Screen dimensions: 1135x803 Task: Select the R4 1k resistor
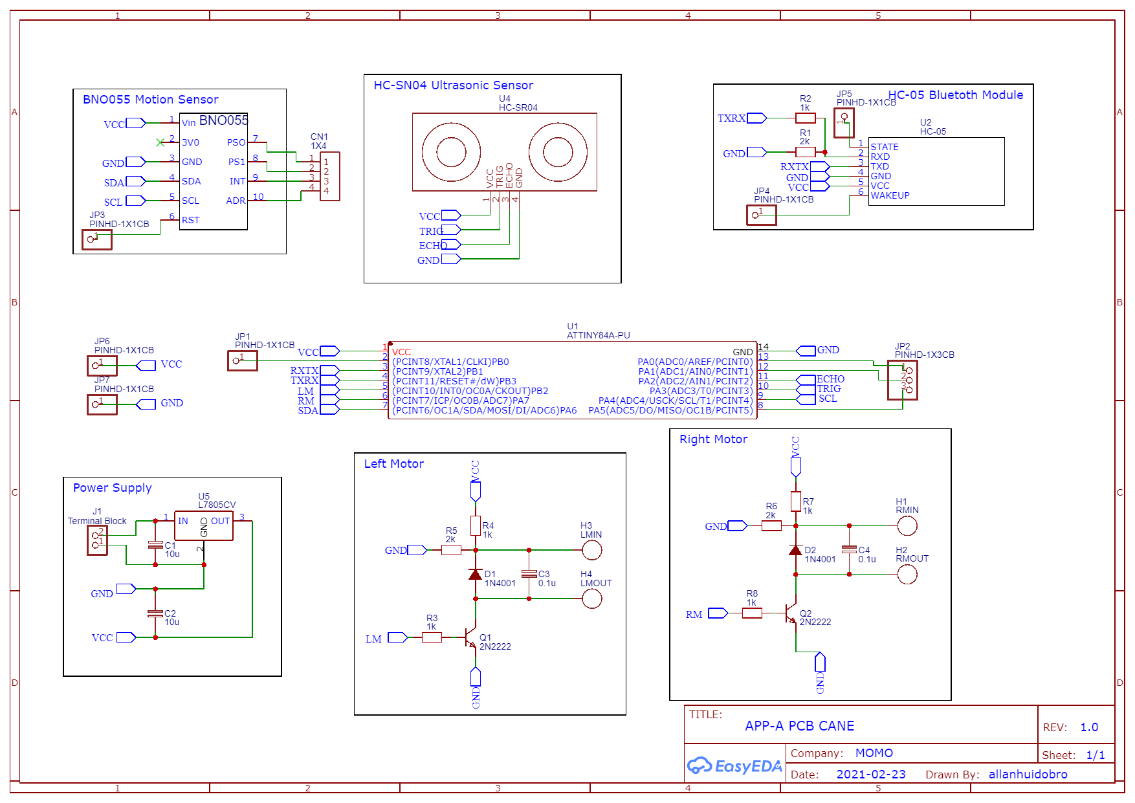(x=476, y=526)
